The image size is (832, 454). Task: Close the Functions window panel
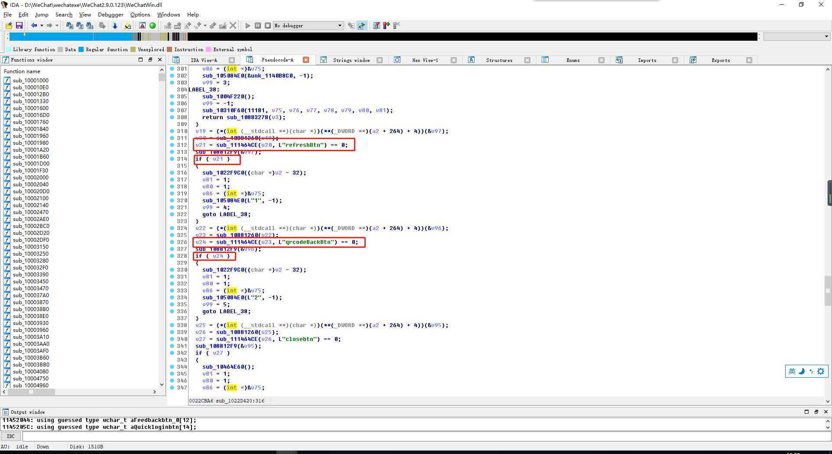(x=160, y=59)
